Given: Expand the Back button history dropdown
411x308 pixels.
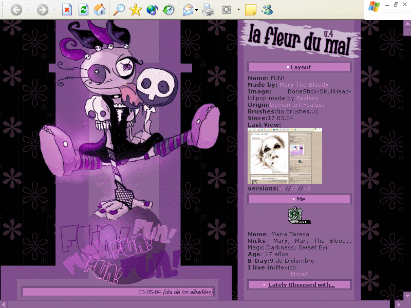Looking at the screenshot, I should 28,10.
